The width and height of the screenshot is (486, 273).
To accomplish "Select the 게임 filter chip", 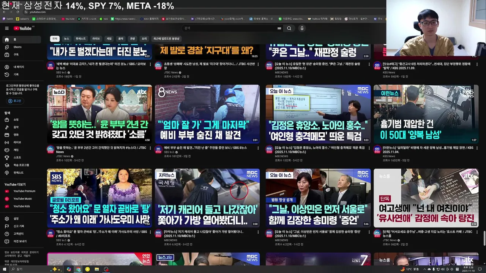I will 109,39.
